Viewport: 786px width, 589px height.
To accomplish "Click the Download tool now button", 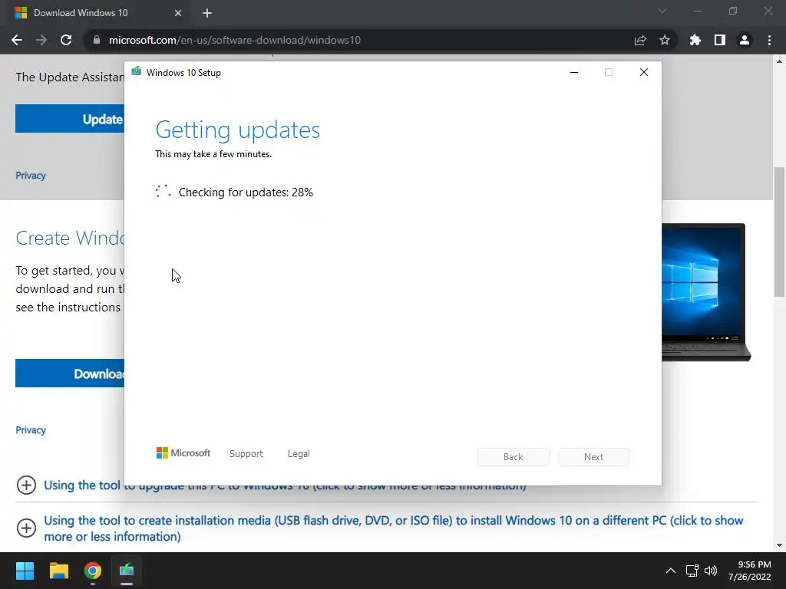I will point(70,373).
